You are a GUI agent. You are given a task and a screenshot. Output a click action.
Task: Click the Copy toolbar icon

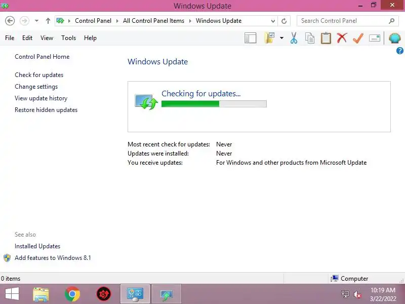point(310,38)
